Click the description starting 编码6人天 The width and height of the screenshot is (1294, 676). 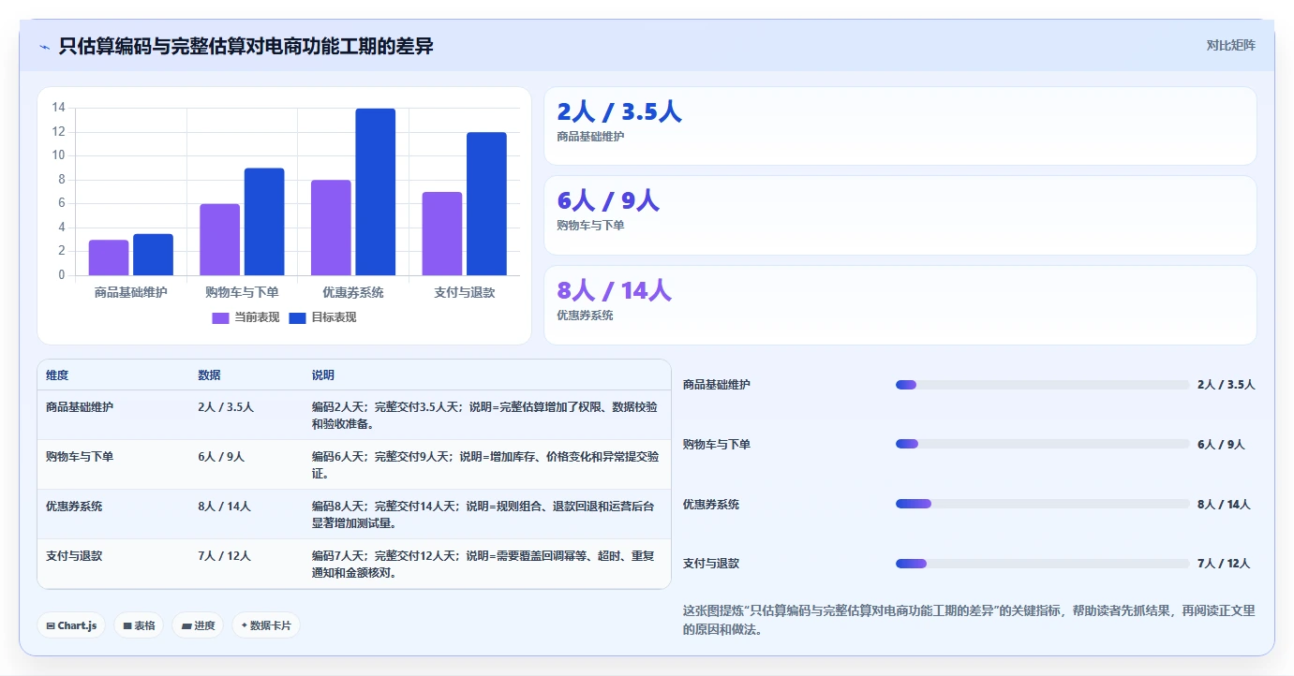485,465
